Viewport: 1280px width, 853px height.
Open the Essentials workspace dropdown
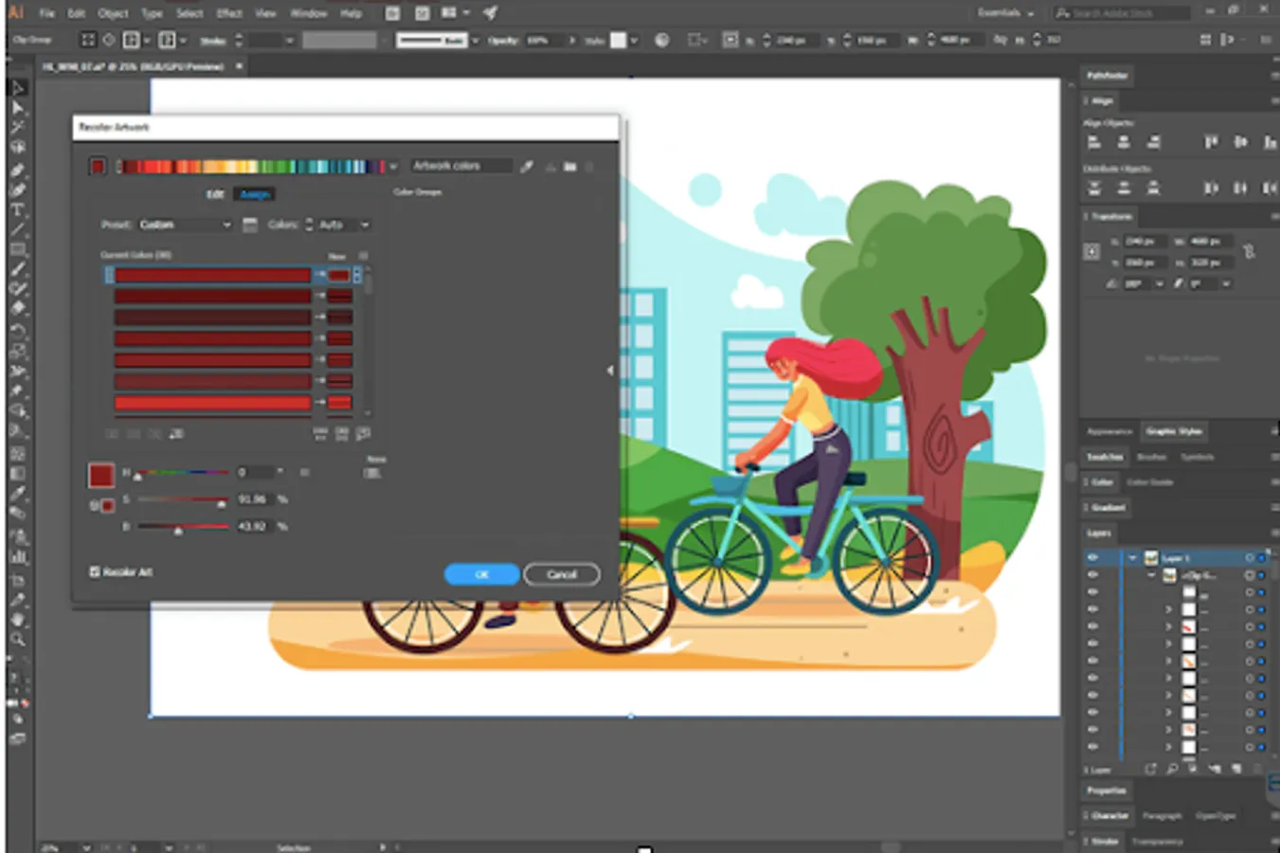tap(1005, 13)
